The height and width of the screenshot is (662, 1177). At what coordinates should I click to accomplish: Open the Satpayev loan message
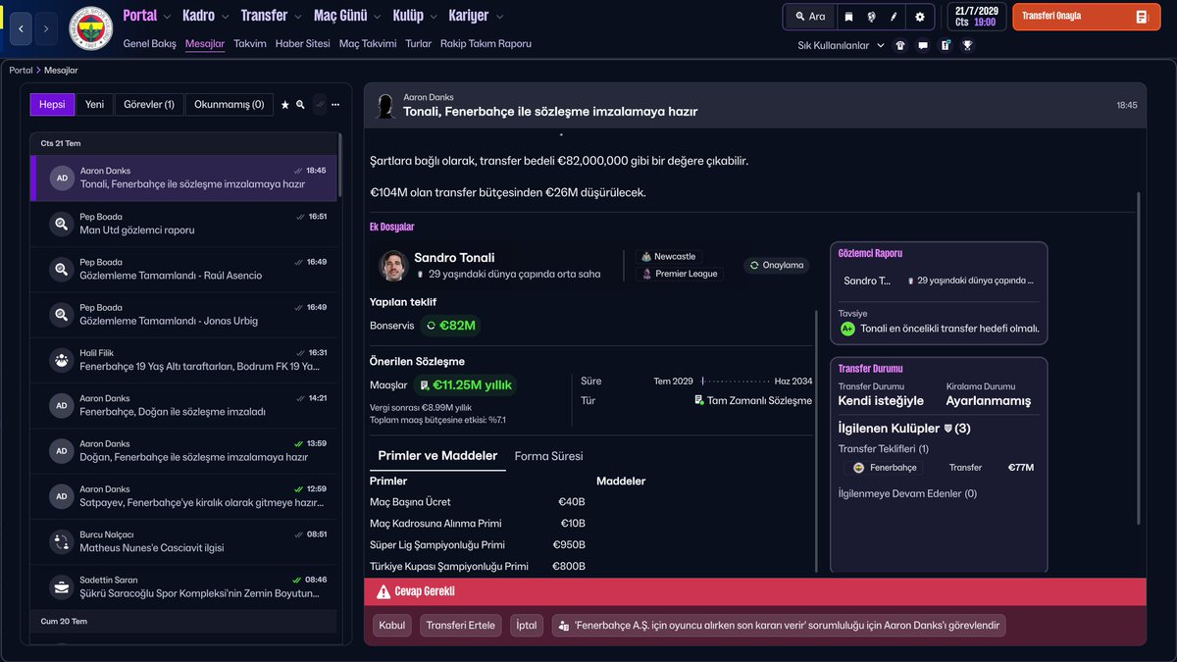[183, 496]
